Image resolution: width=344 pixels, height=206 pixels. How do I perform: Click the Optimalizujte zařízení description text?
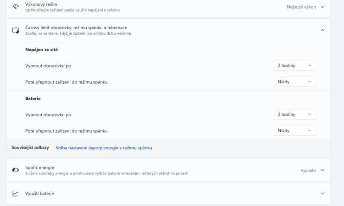click(x=73, y=10)
